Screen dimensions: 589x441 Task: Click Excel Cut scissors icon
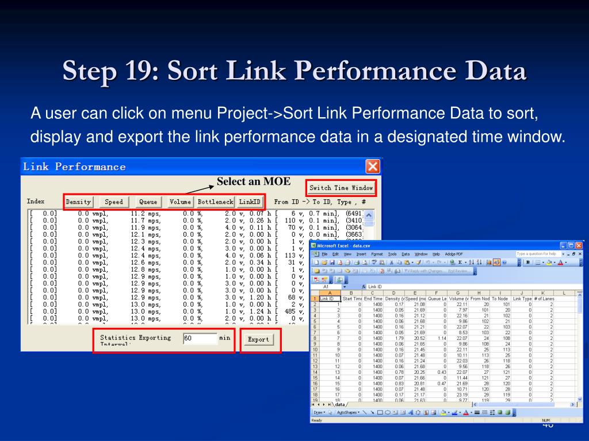tap(391, 262)
